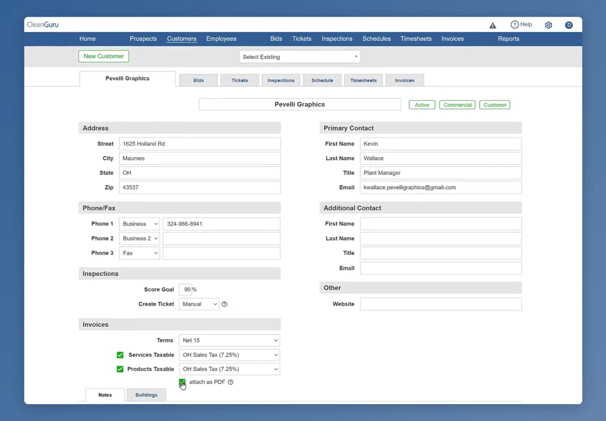Switch to the Buildings tab
This screenshot has width=606, height=421.
coord(146,395)
